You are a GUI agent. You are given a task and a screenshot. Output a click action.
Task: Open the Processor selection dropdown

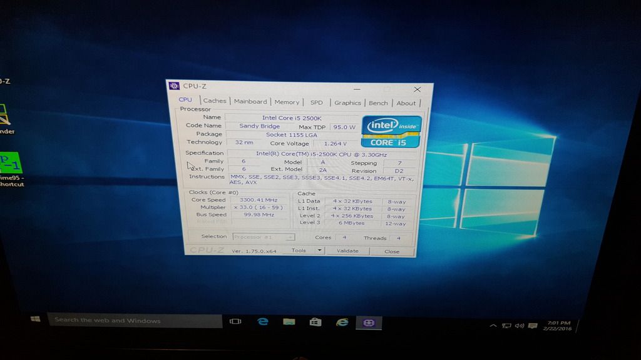264,237
